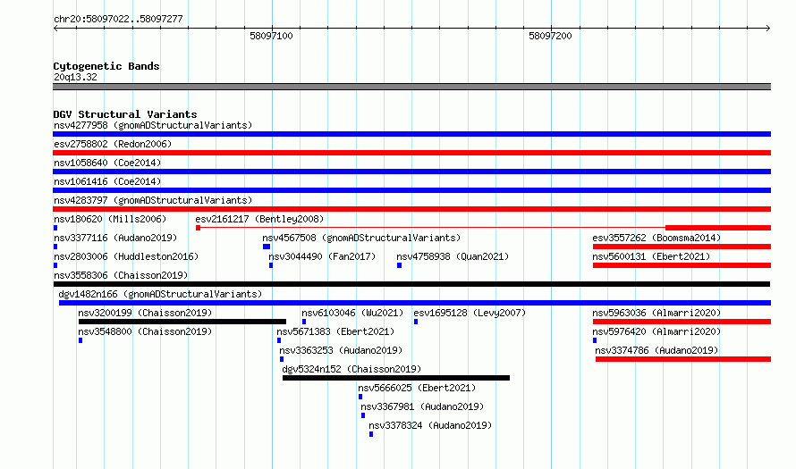Screen dimensions: 796x469
Task: Select the esv1695128 (Levy2007) label
Action: [x=470, y=313]
